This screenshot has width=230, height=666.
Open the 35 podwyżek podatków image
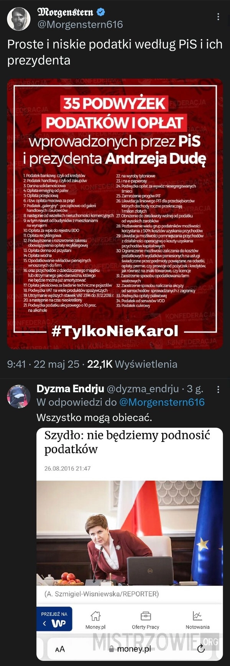[x=115, y=214]
